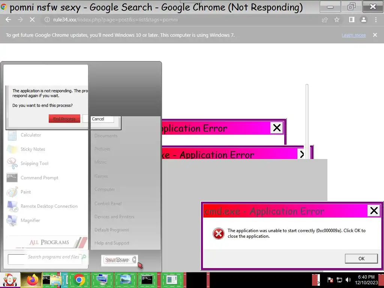Open document window icon on taskbar
Image resolution: width=384 pixels, height=288 pixels.
click(171, 280)
